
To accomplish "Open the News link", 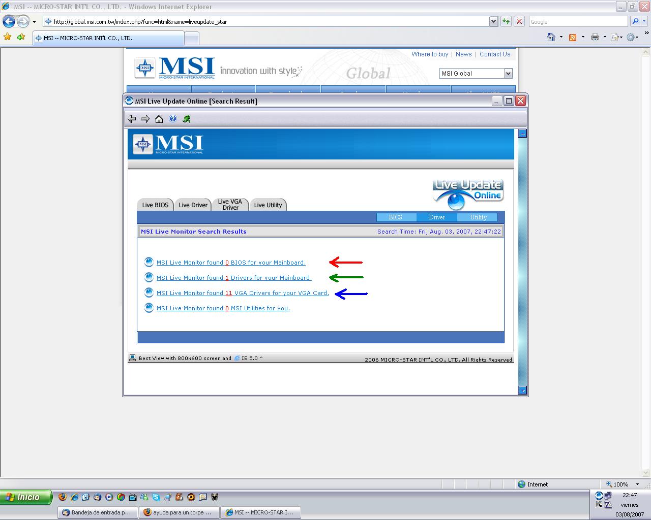I will tap(463, 54).
